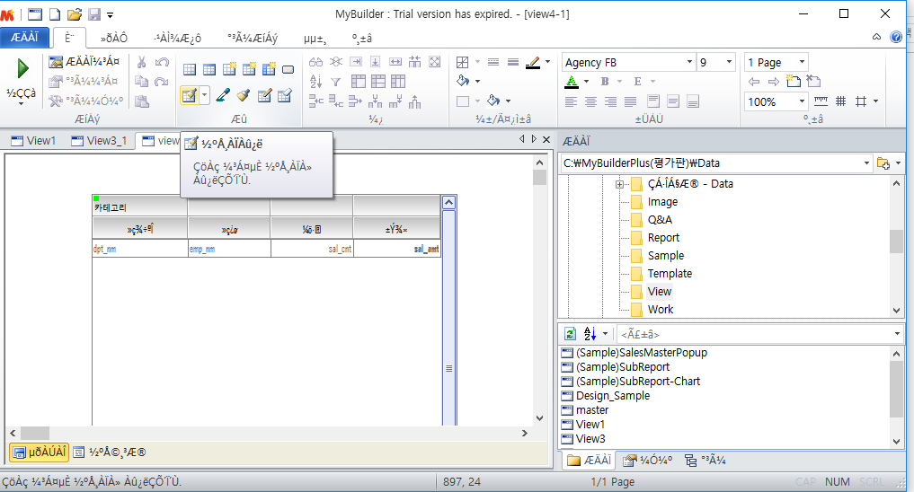The width and height of the screenshot is (914, 492).
Task: Click the rounded rectangle button-shape icon
Action: click(x=288, y=69)
